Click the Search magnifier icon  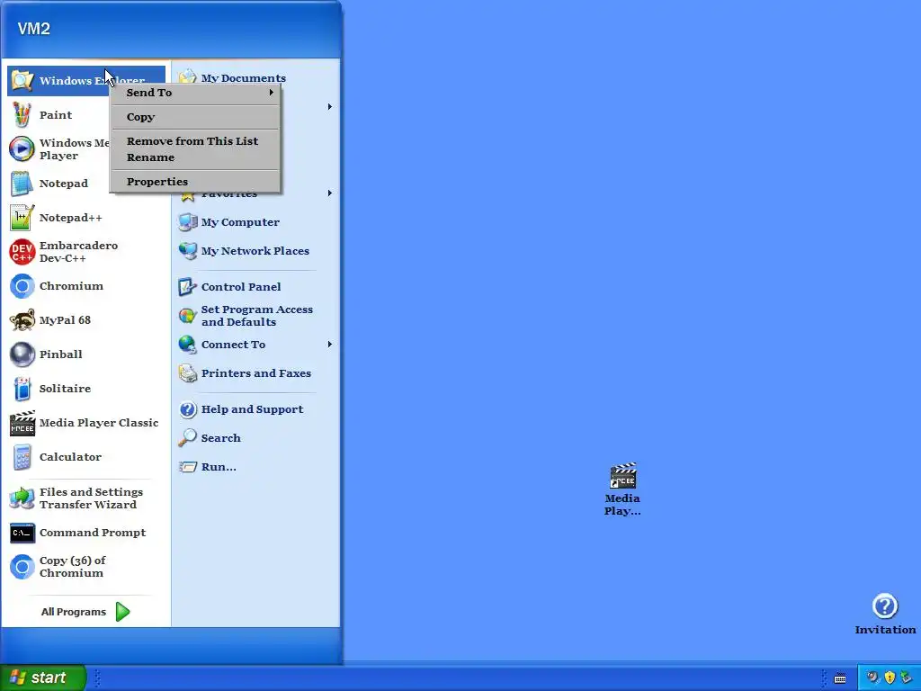pyautogui.click(x=187, y=438)
